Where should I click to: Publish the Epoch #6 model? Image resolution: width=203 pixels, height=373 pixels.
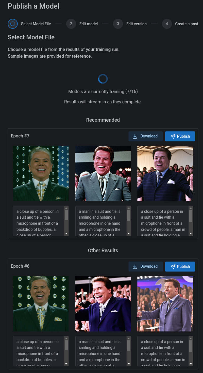pyautogui.click(x=180, y=267)
